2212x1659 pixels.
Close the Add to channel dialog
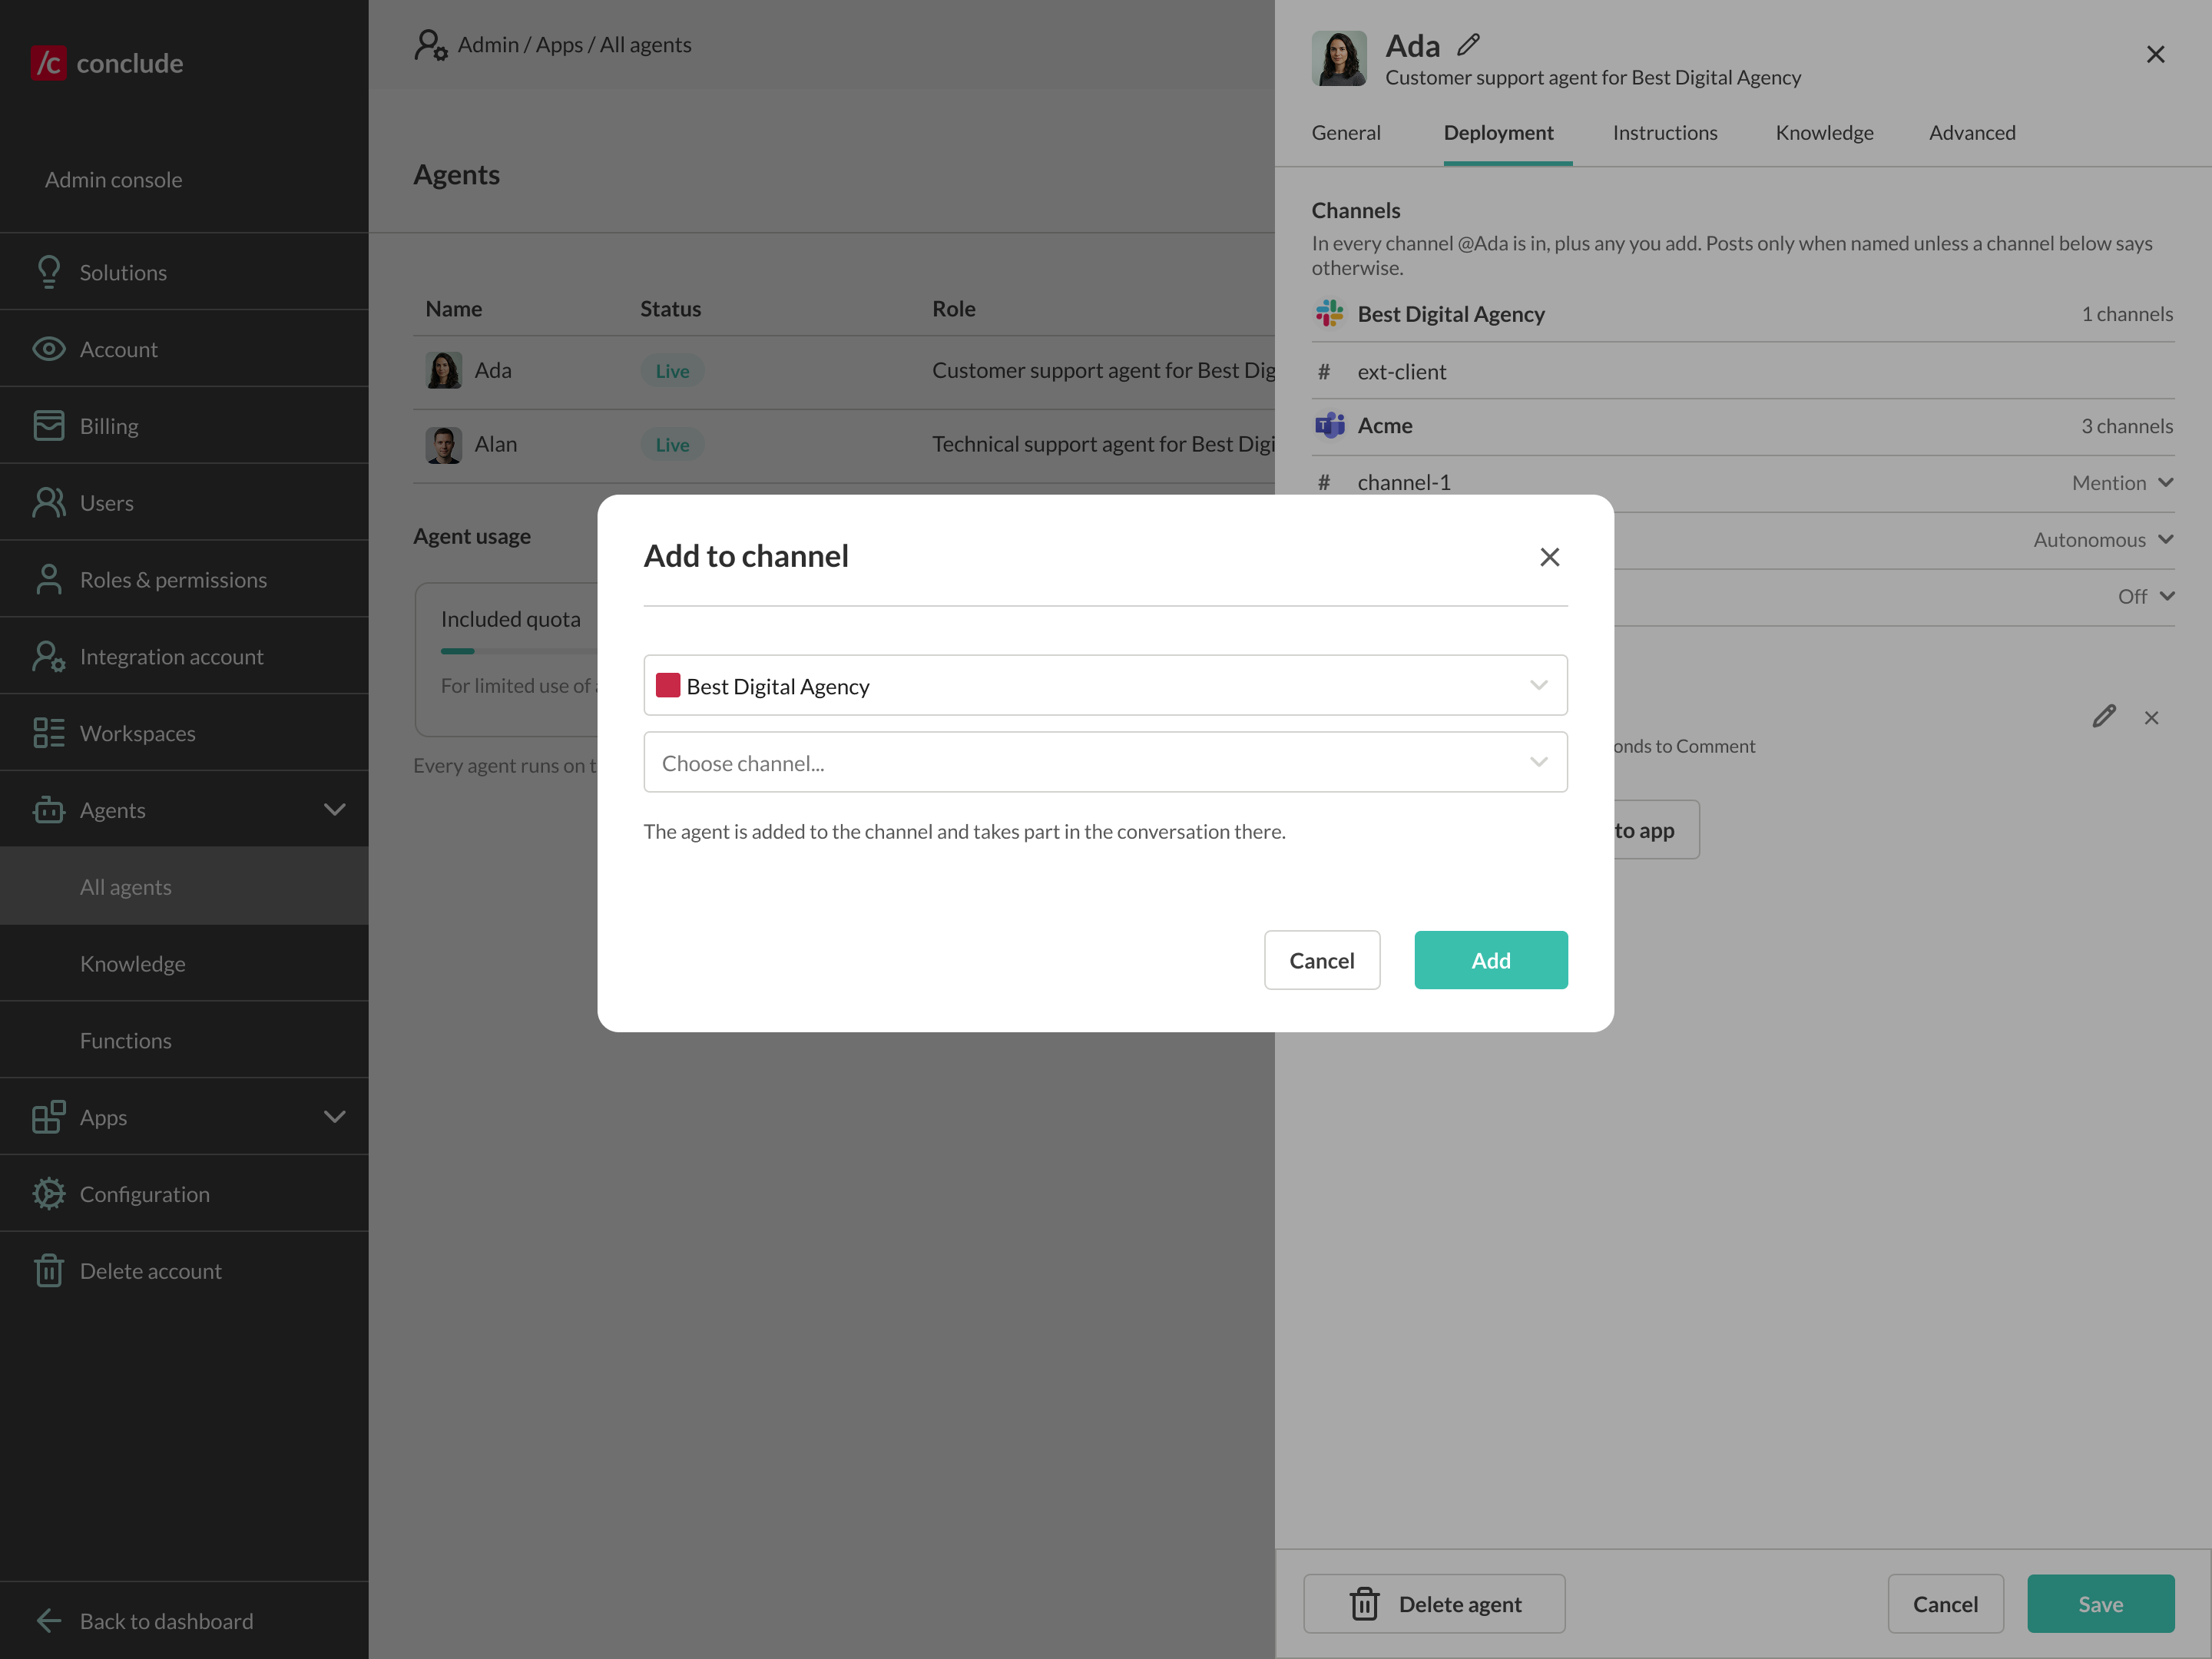pyautogui.click(x=1550, y=557)
